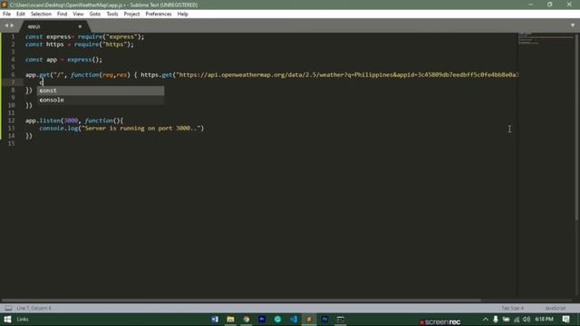This screenshot has width=580, height=326.
Task: Toggle side bar icon in status bar
Action: [x=8, y=308]
